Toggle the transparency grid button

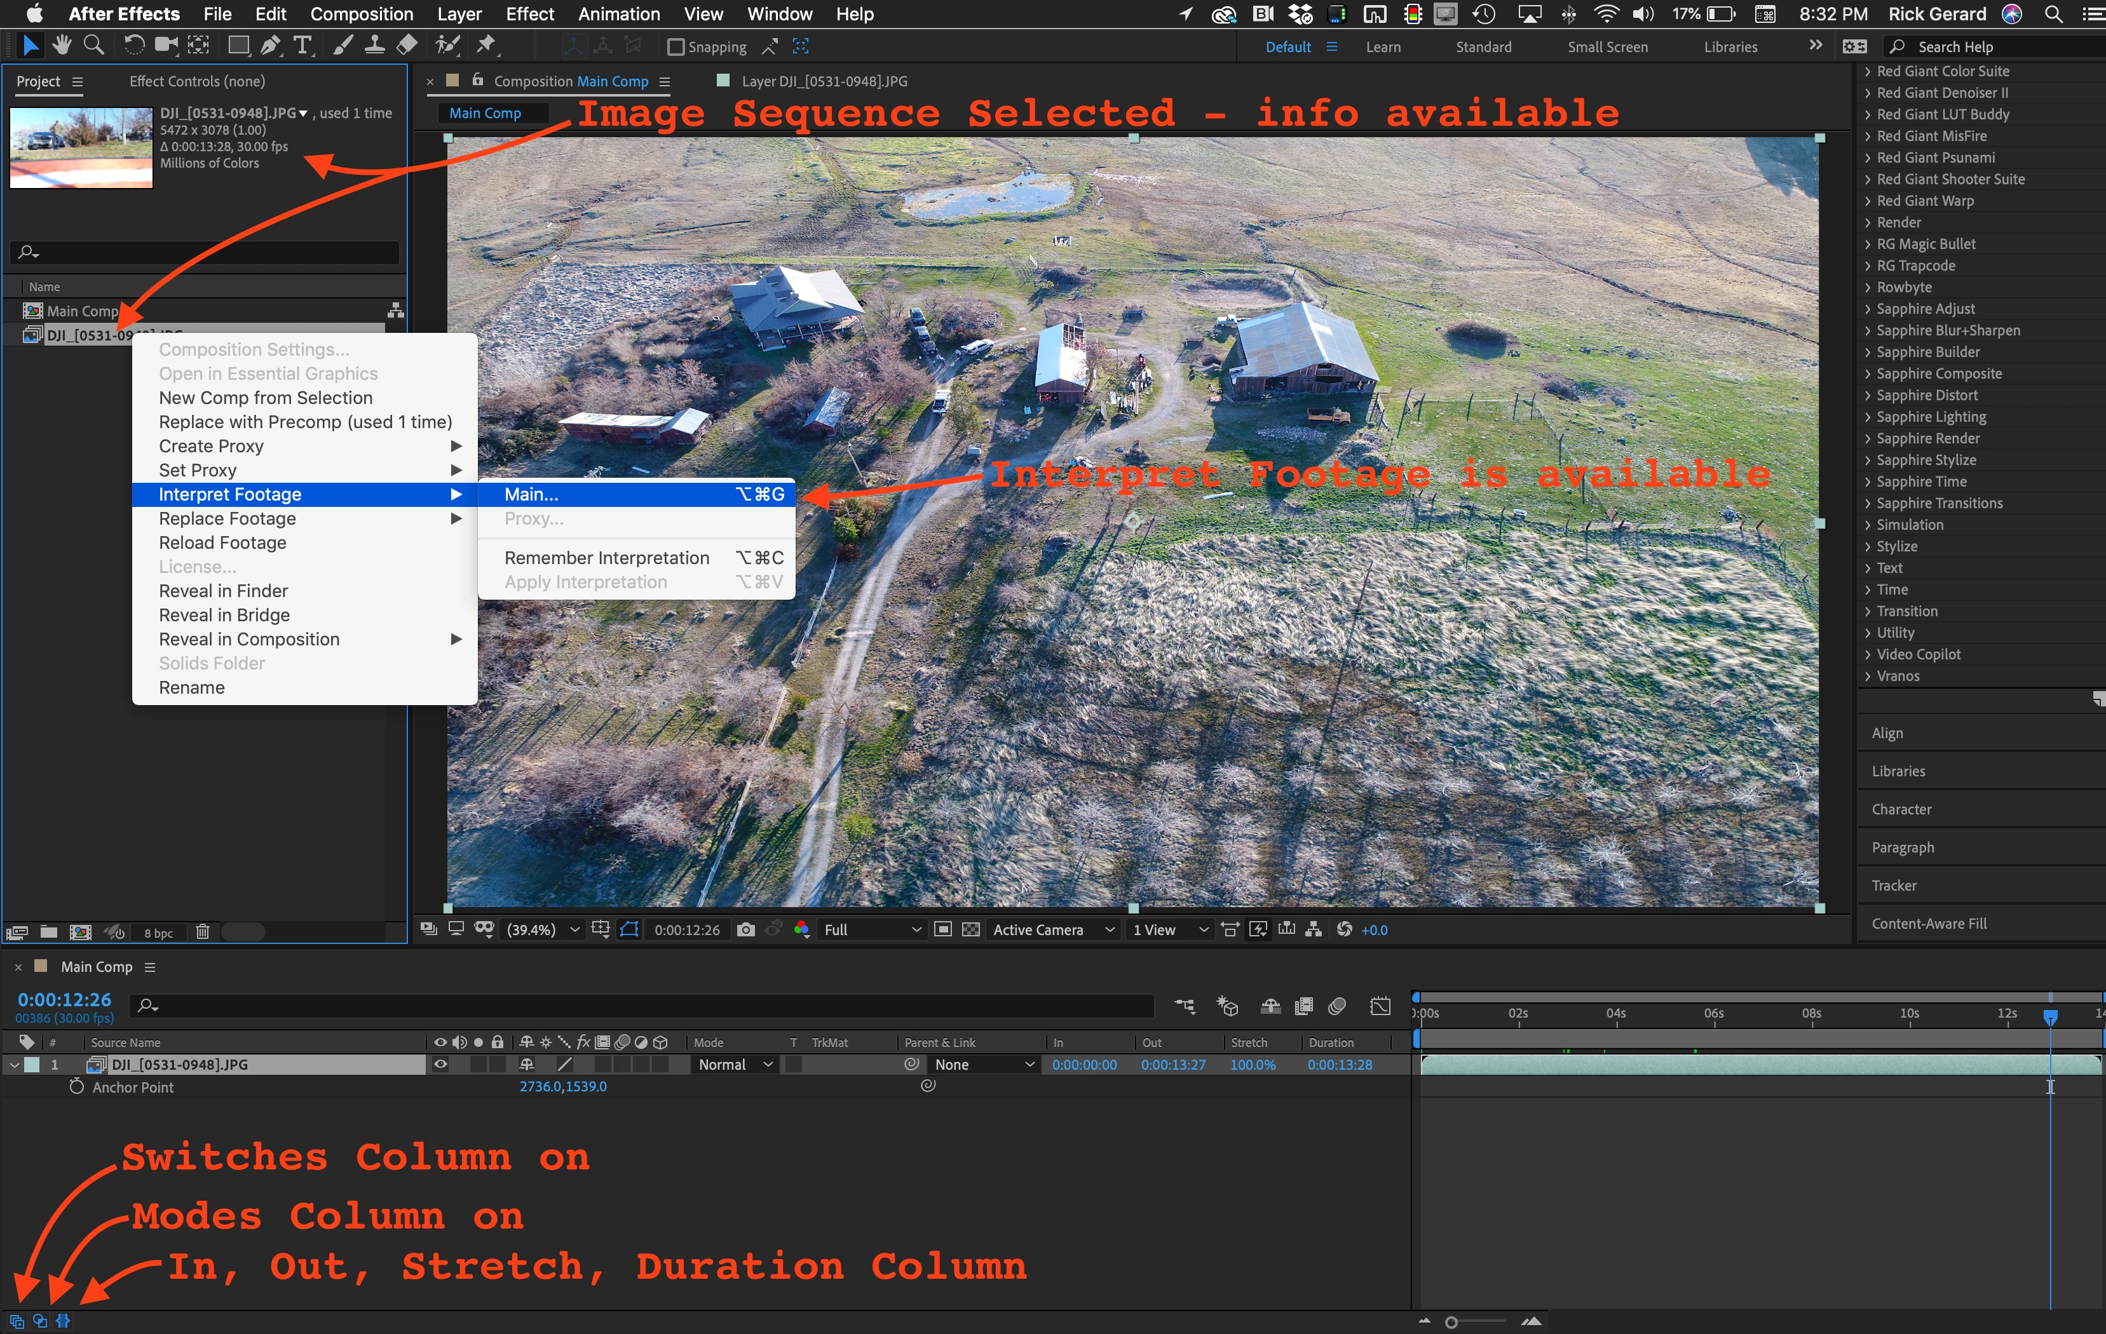[971, 930]
